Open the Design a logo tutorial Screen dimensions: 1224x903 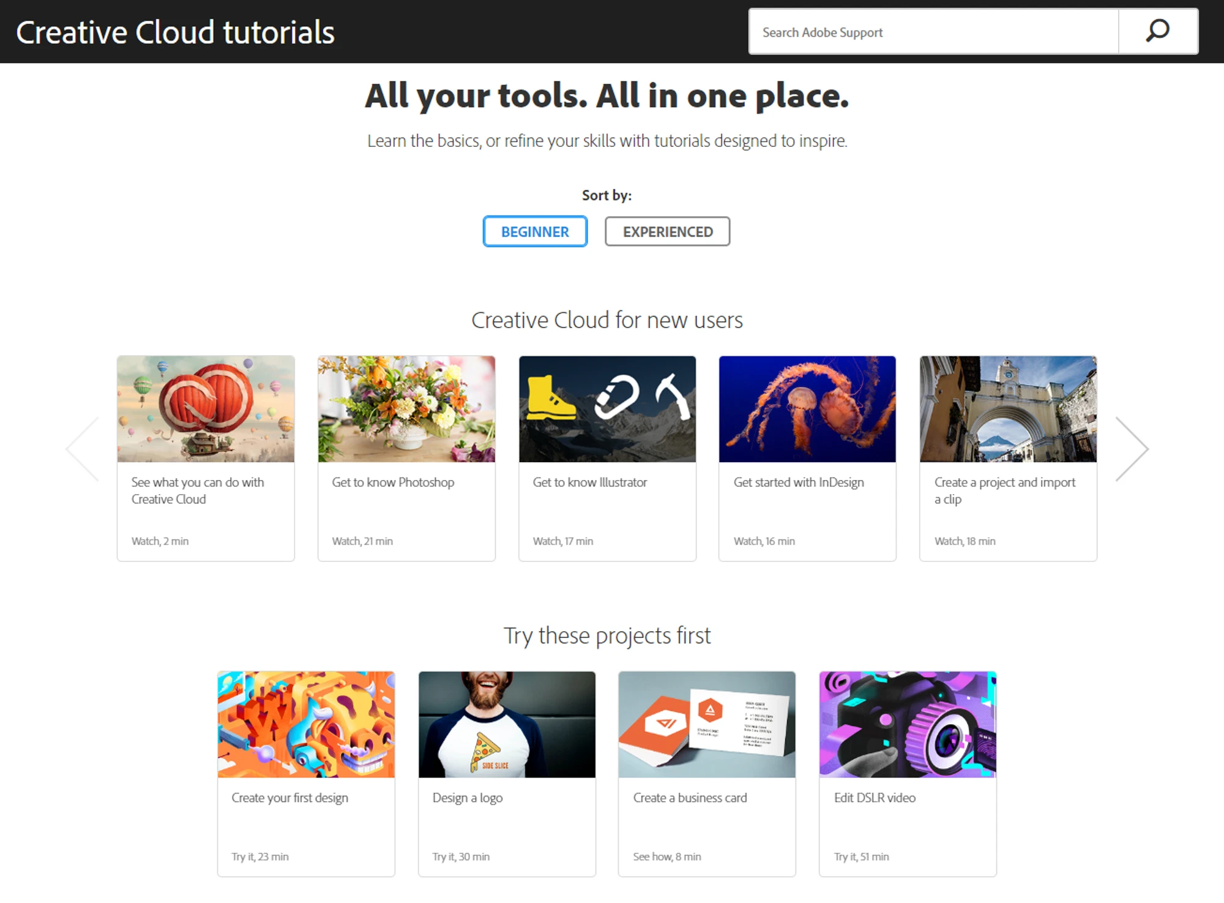[507, 724]
